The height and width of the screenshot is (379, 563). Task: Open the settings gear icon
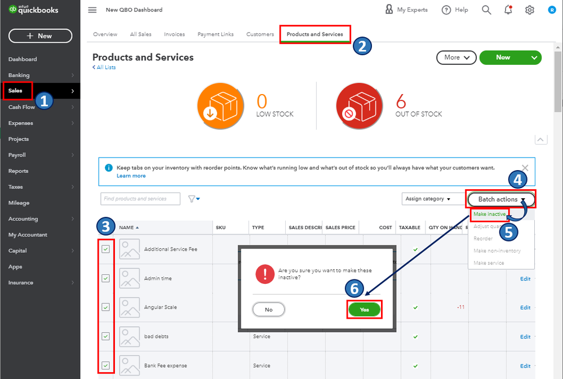pyautogui.click(x=530, y=10)
